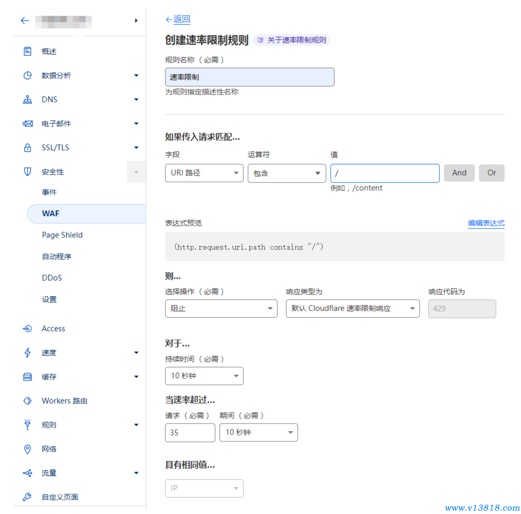Click the 概述 clipboard icon
The height and width of the screenshot is (514, 521).
(28, 51)
